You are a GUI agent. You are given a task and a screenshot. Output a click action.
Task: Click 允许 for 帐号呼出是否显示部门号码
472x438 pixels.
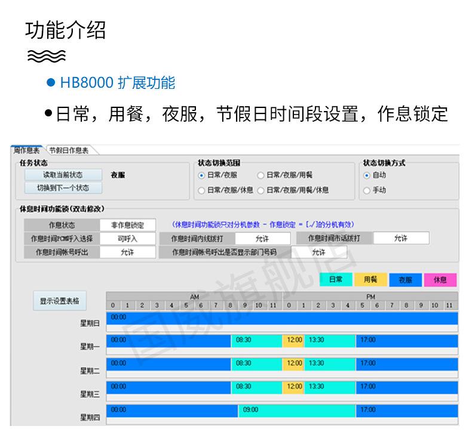pyautogui.click(x=319, y=252)
